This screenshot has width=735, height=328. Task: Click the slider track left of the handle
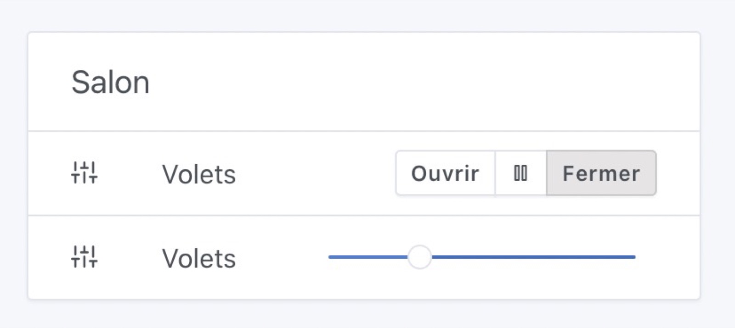[367, 257]
